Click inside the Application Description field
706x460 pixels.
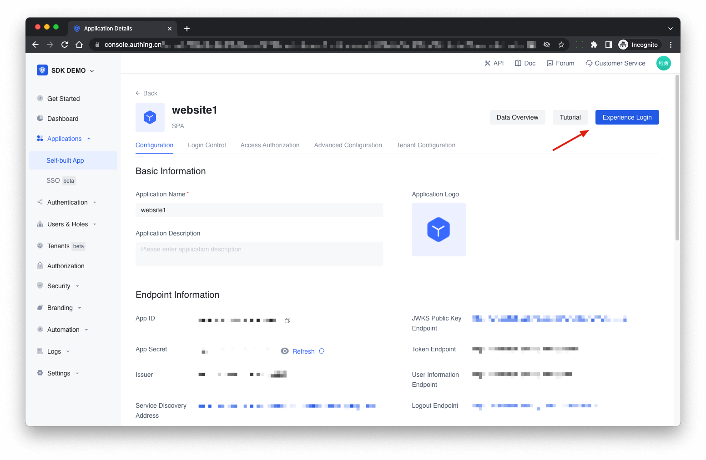coord(259,254)
